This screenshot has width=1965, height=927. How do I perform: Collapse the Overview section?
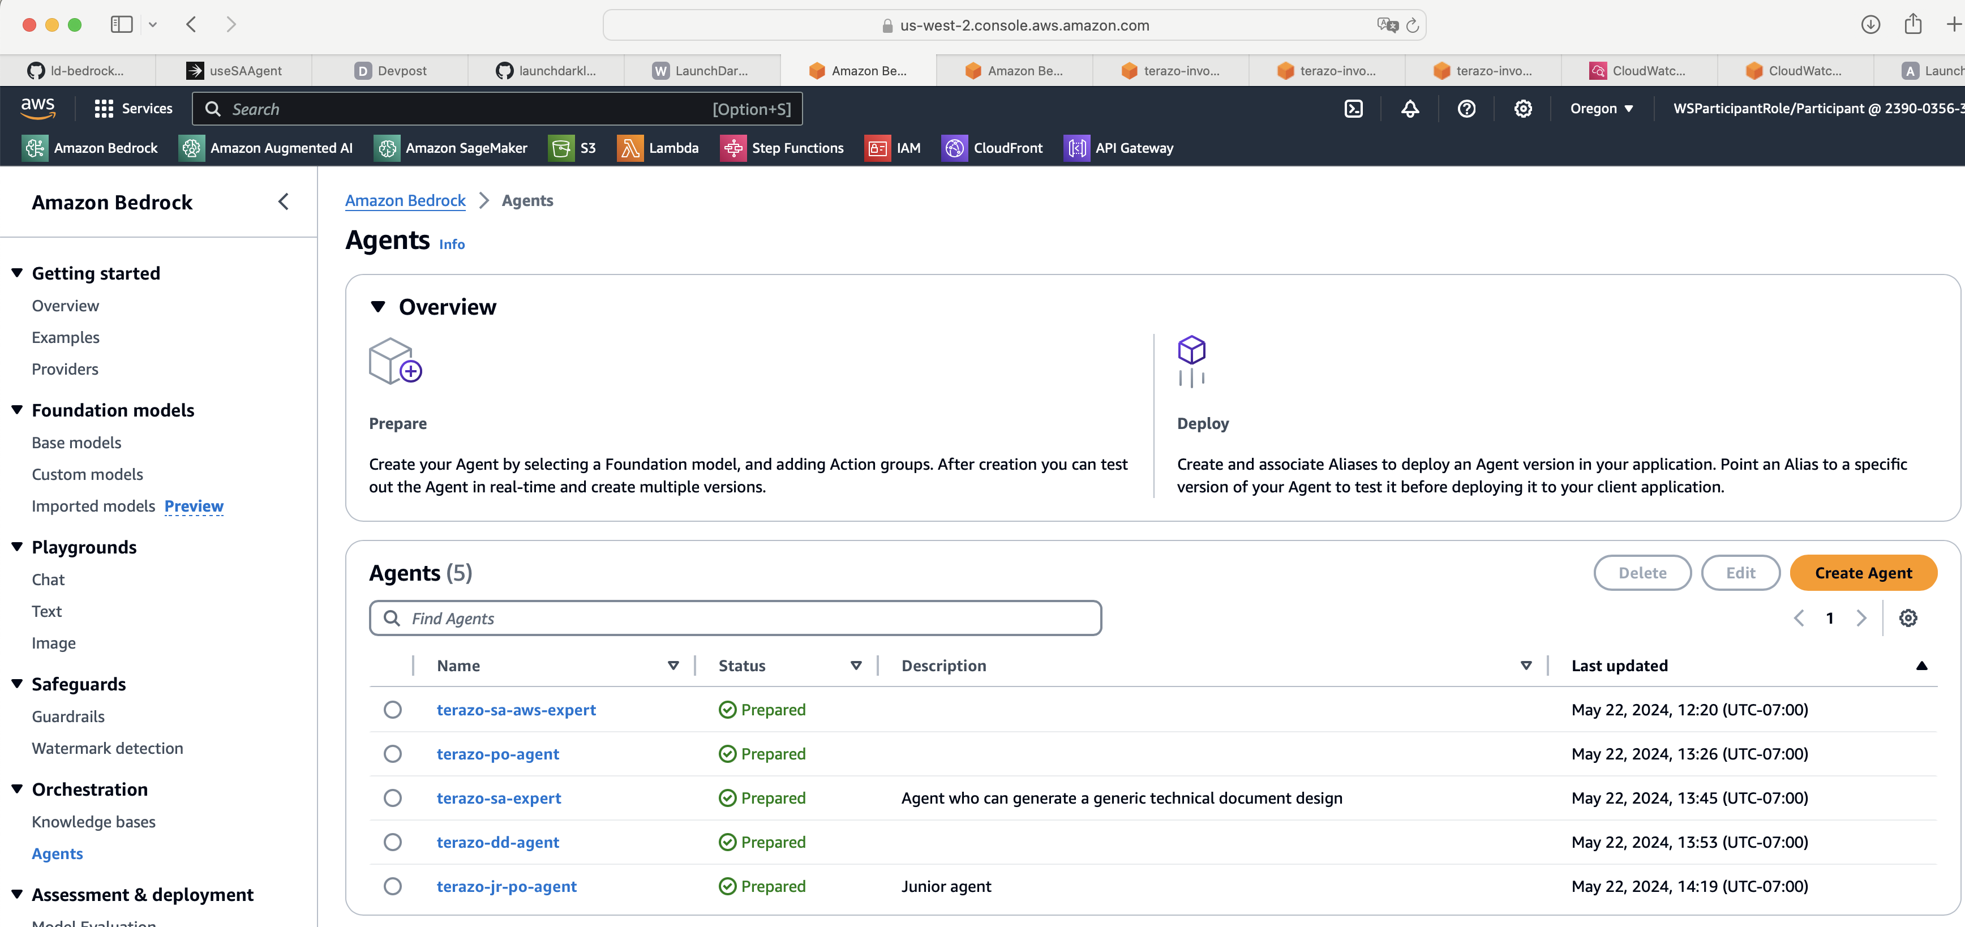click(x=379, y=307)
